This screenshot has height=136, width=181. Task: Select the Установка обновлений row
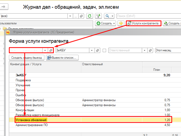tap(95, 120)
